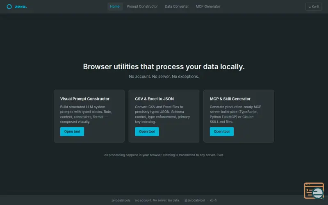Click the zero circle logo icon
Viewport: 328px width, 205px height.
[9, 7]
